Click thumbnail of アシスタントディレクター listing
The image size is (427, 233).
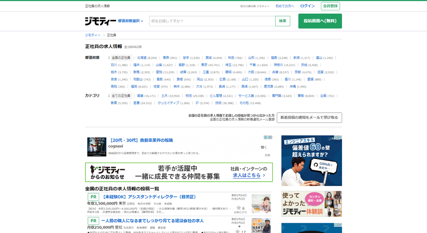click(261, 204)
